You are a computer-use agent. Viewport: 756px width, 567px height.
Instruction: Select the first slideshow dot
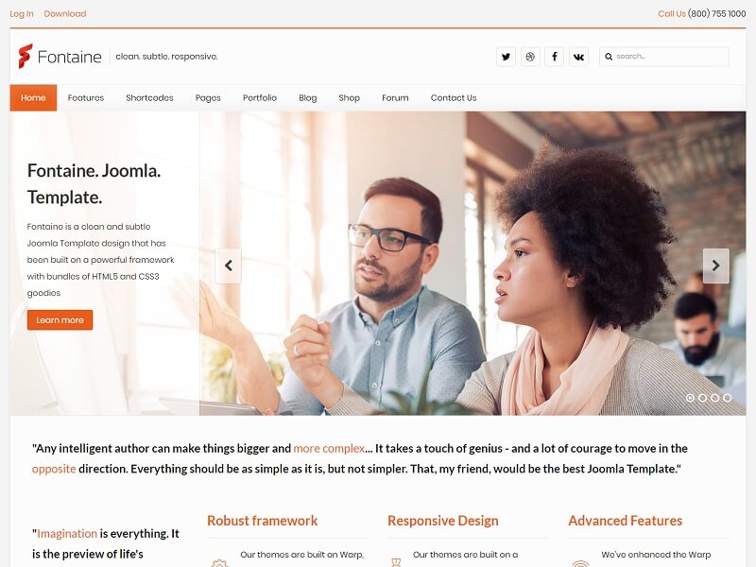pos(690,398)
